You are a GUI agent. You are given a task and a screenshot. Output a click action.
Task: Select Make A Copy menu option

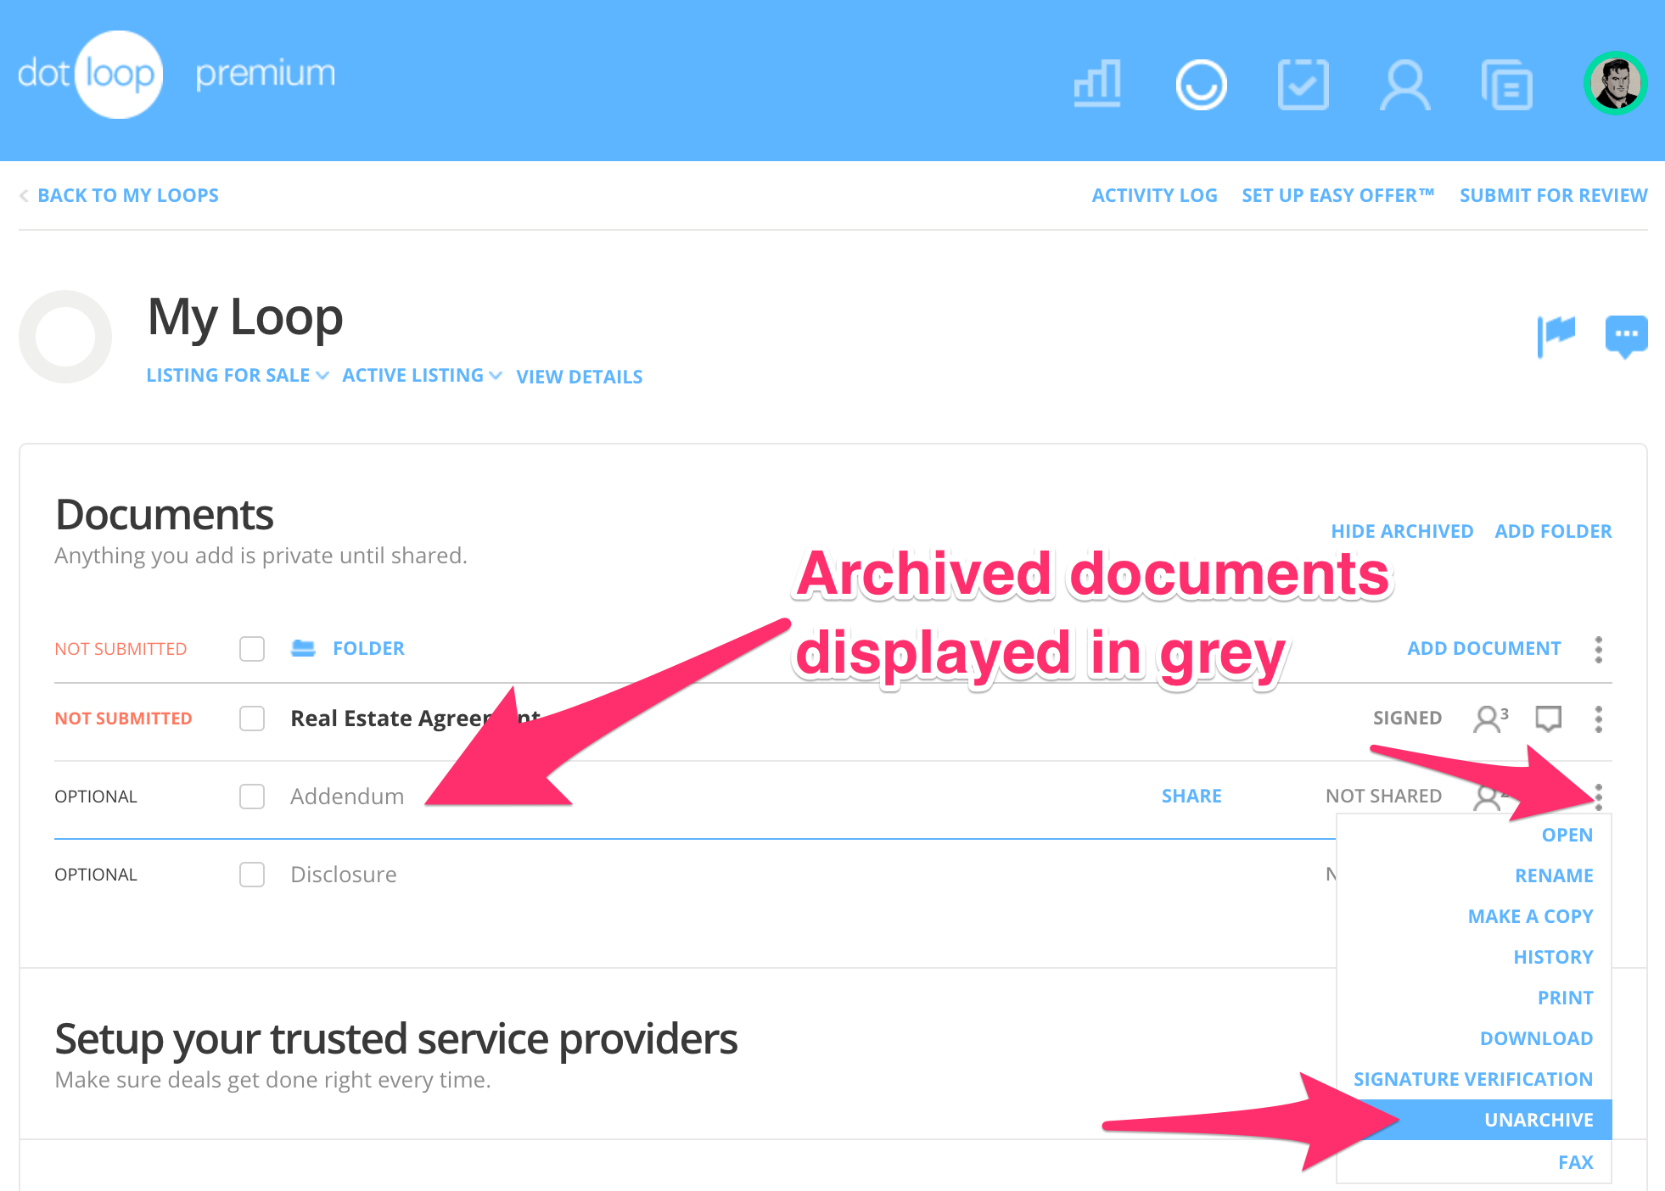pyautogui.click(x=1530, y=916)
